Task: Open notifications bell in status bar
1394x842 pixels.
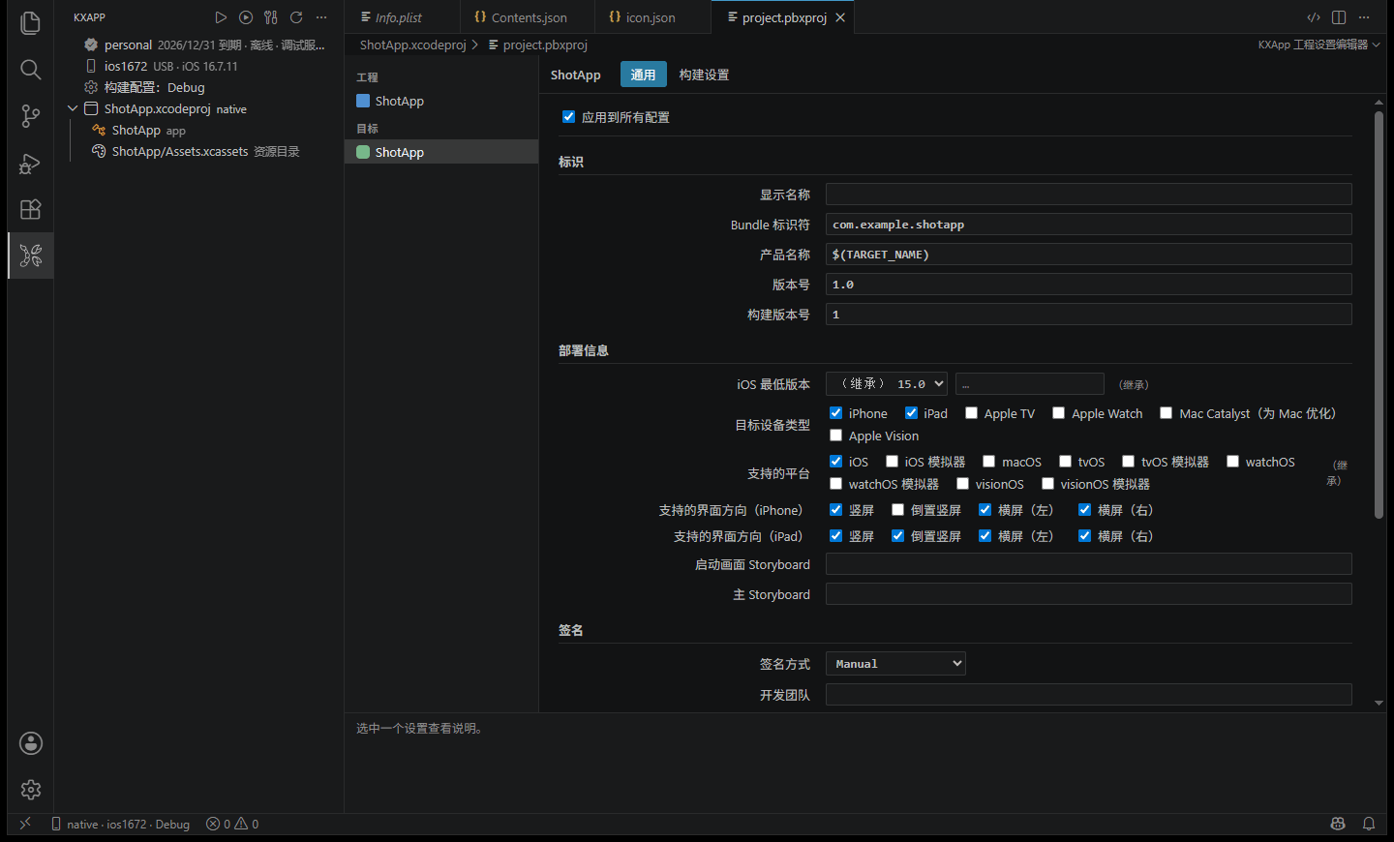Action: (1369, 824)
